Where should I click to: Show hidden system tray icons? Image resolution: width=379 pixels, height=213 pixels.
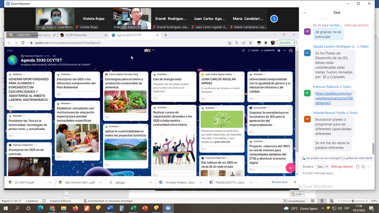(323, 208)
